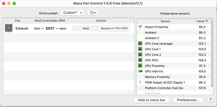Open the ellipsis preset options menu
217x107 pixels.
point(93,13)
